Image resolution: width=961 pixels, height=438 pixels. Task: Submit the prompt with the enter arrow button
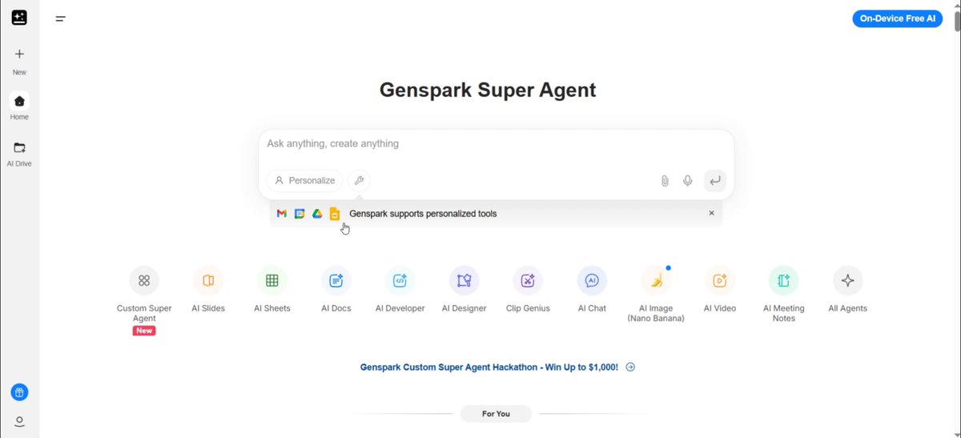715,181
